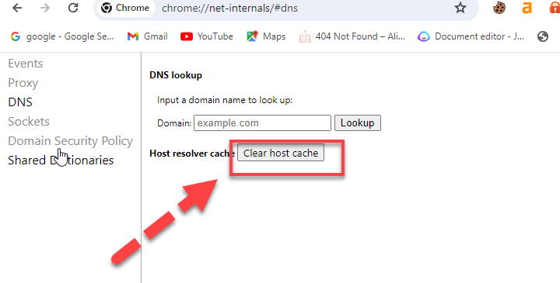Click the forward navigation arrow
This screenshot has height=283, width=560.
pos(45,8)
